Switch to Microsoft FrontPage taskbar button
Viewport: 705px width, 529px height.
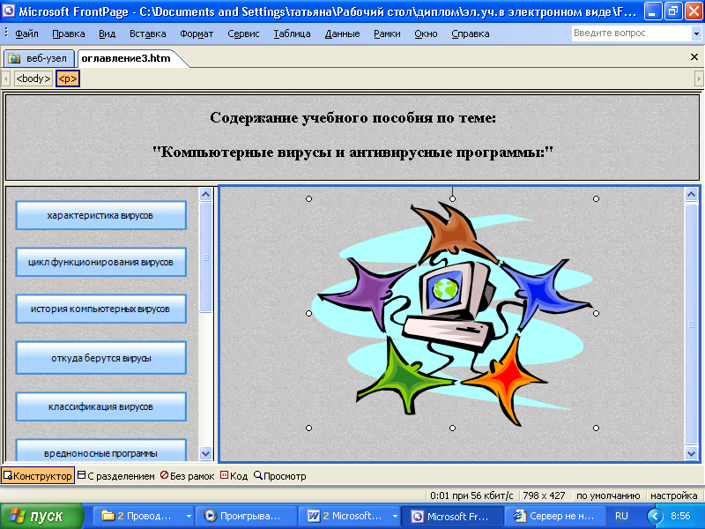click(451, 517)
